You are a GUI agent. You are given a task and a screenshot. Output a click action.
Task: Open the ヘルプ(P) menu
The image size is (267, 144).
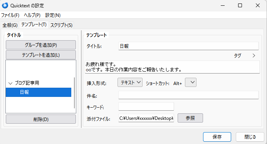(32, 15)
